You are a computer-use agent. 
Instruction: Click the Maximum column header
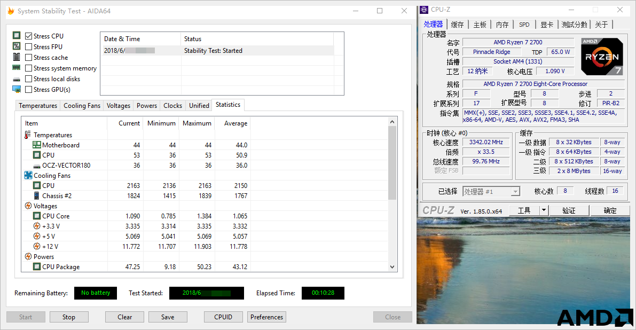[x=197, y=123]
